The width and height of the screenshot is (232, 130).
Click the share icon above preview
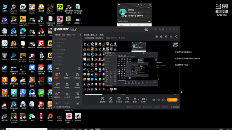click(x=176, y=37)
